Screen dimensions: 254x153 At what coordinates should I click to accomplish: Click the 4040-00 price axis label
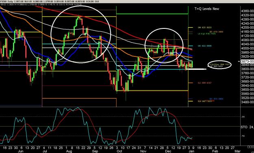(247, 44)
